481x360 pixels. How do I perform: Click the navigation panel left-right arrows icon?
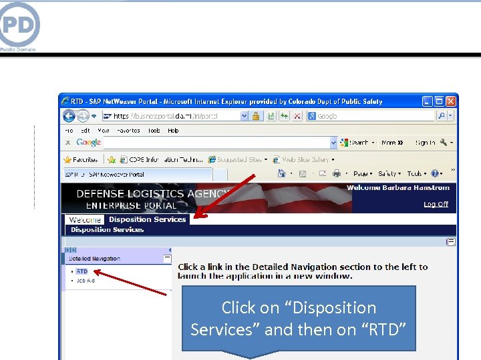(71, 250)
